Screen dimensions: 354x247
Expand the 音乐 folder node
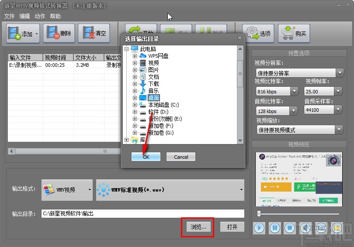pyautogui.click(x=135, y=91)
